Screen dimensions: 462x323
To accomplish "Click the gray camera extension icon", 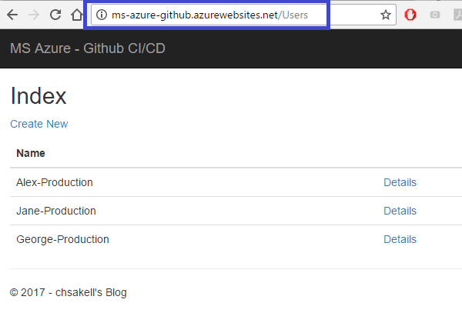I will (x=435, y=15).
